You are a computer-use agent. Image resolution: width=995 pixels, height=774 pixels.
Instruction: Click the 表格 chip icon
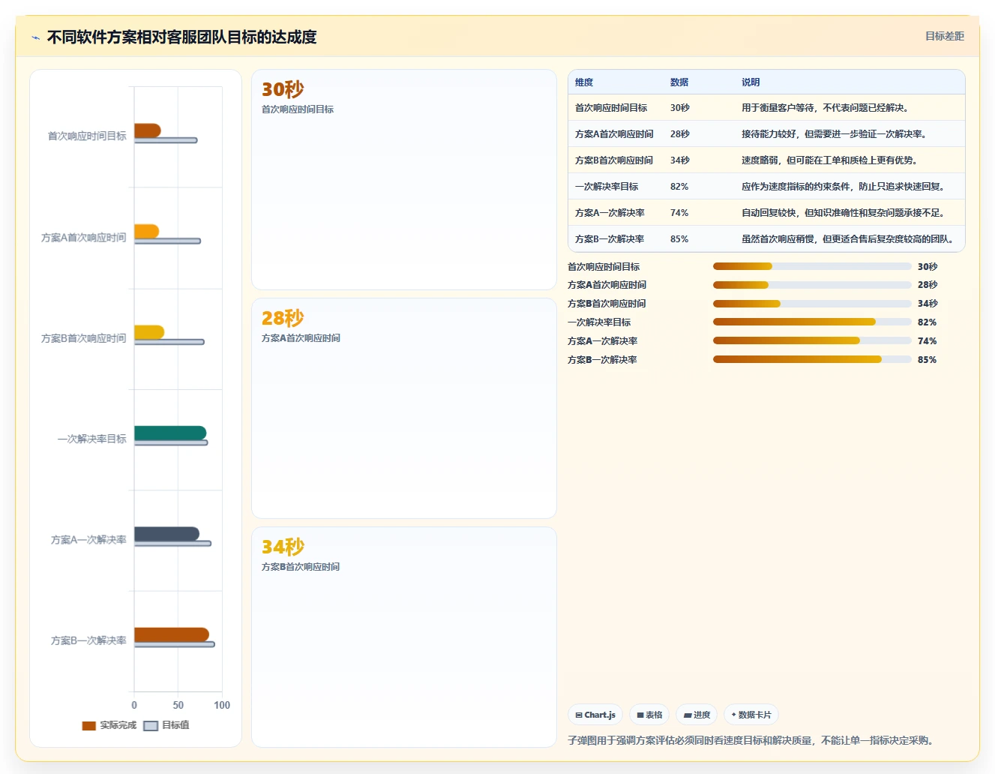pos(640,715)
